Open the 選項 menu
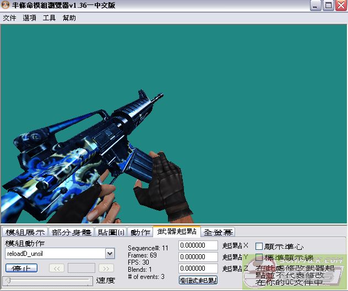This screenshot has height=291, width=348. [x=30, y=18]
